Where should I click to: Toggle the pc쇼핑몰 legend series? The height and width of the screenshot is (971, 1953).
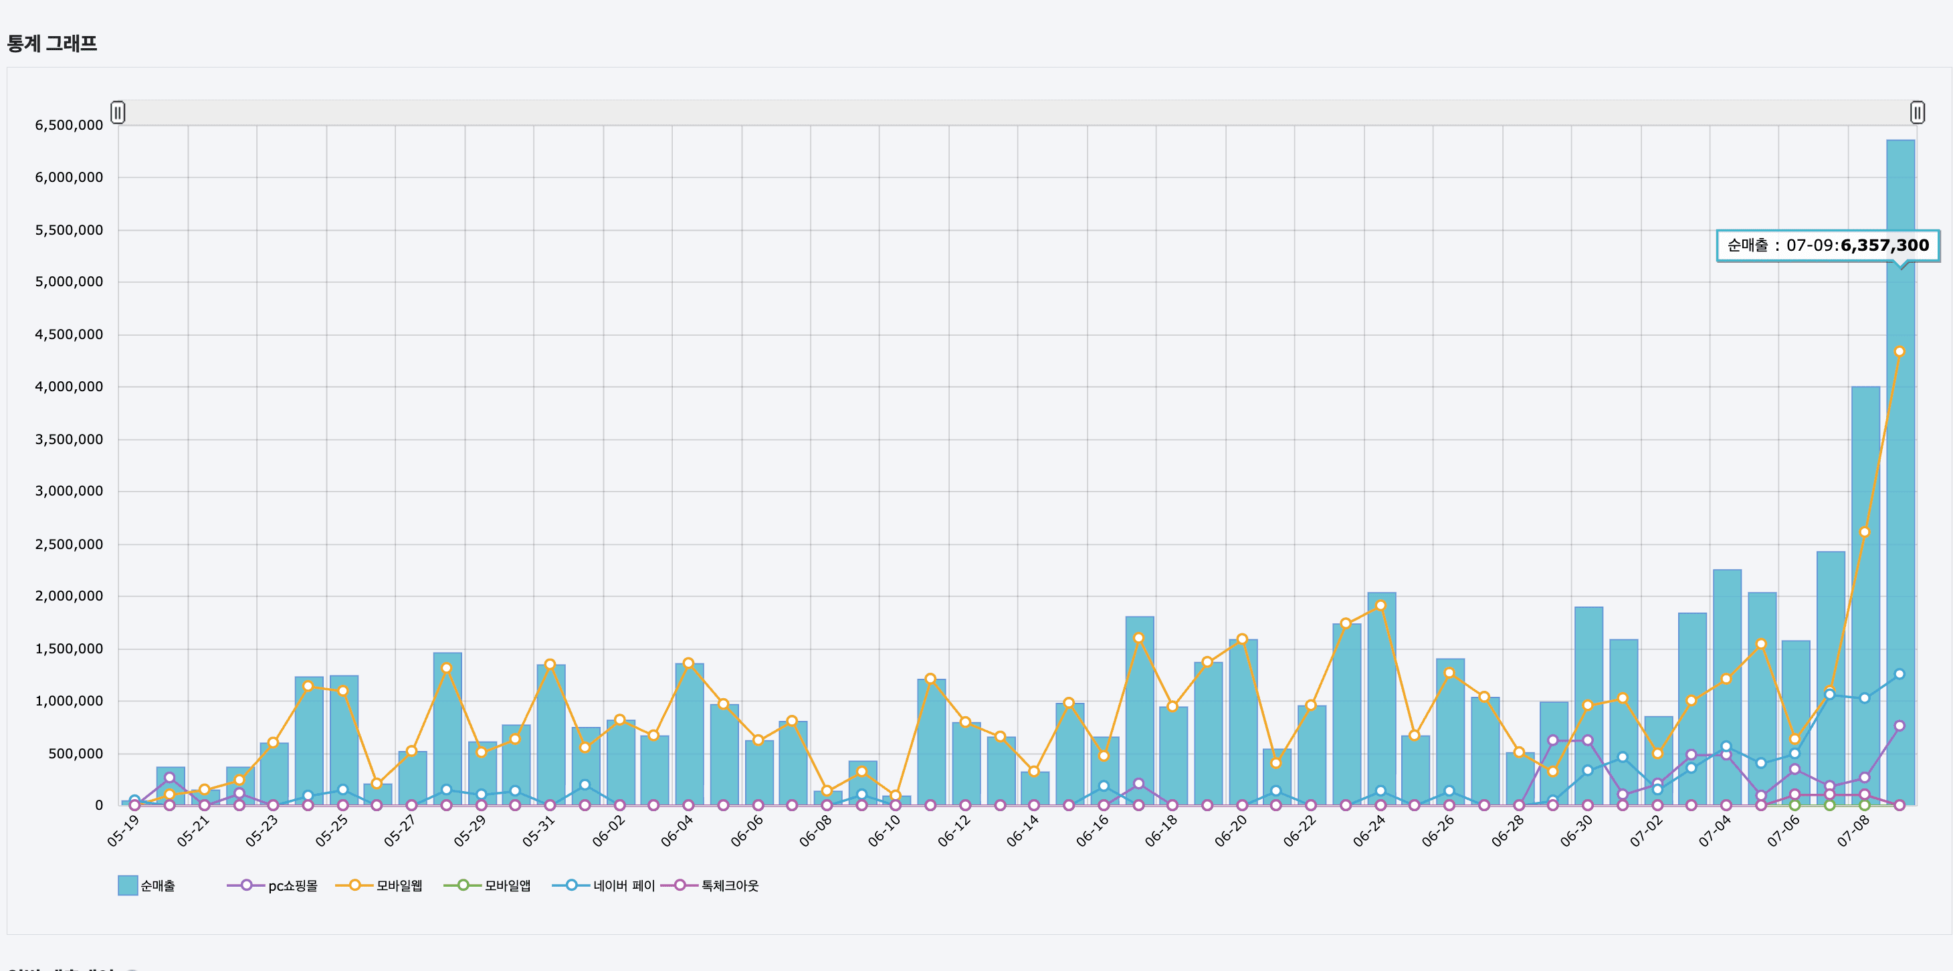click(x=272, y=885)
